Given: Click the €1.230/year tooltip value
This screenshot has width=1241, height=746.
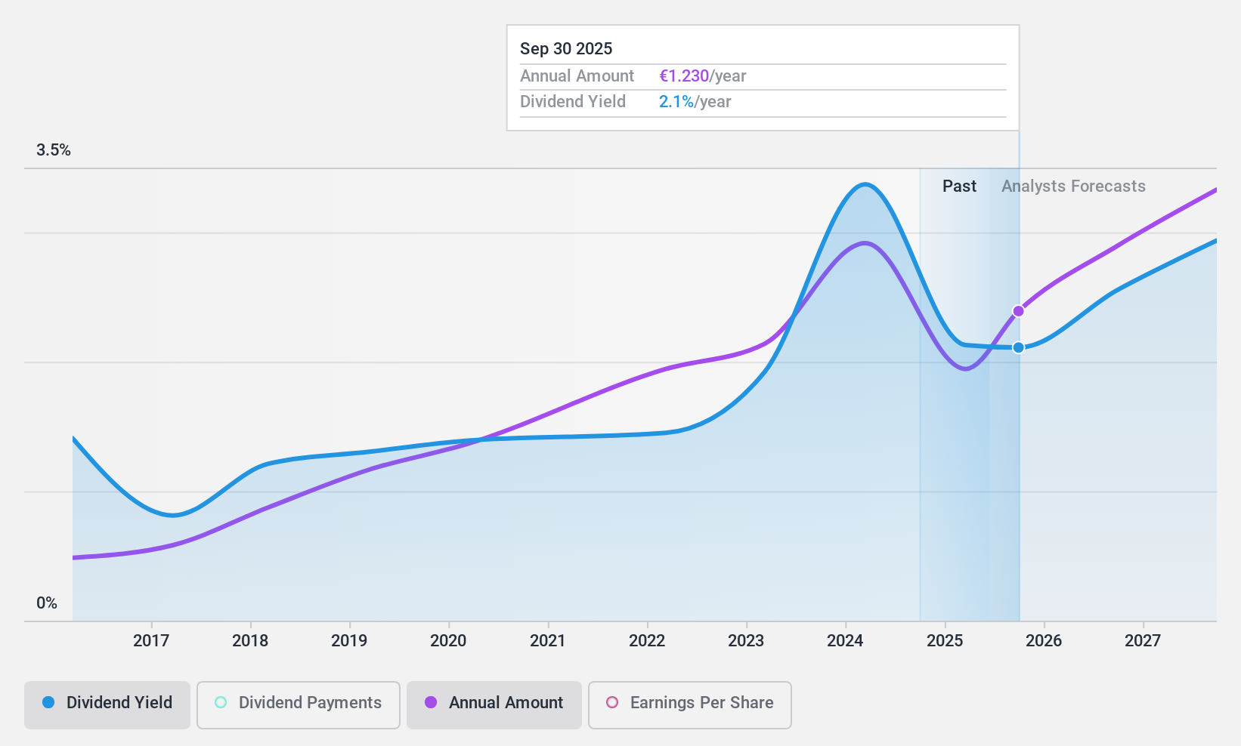Looking at the screenshot, I should point(703,76).
